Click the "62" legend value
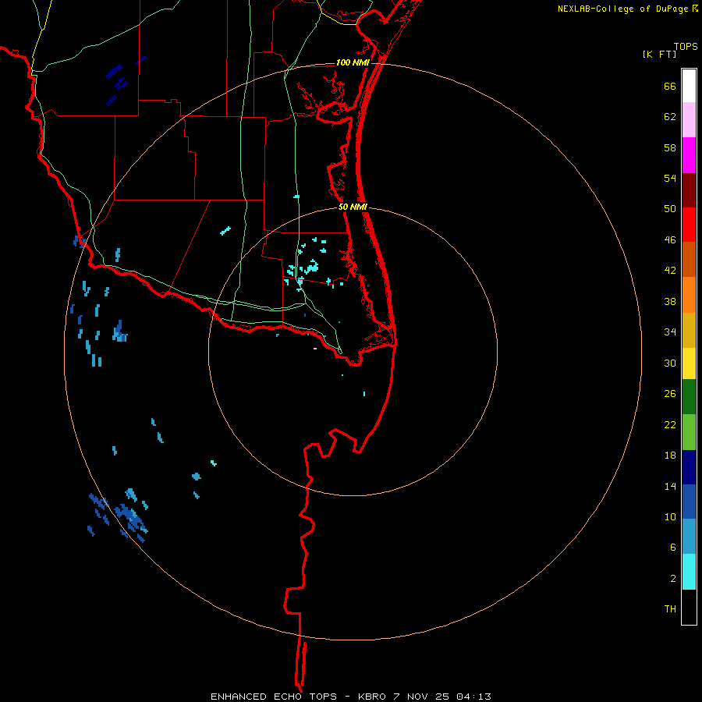Image resolution: width=702 pixels, height=702 pixels. [x=670, y=117]
